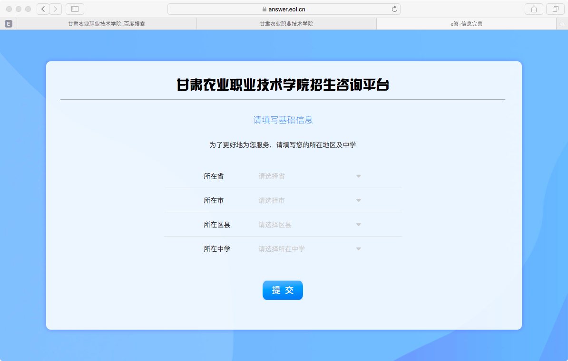Add a new tab with the plus icon
568x361 pixels.
pos(562,24)
